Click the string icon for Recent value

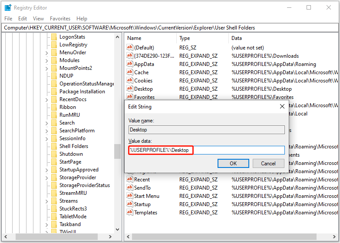130,179
